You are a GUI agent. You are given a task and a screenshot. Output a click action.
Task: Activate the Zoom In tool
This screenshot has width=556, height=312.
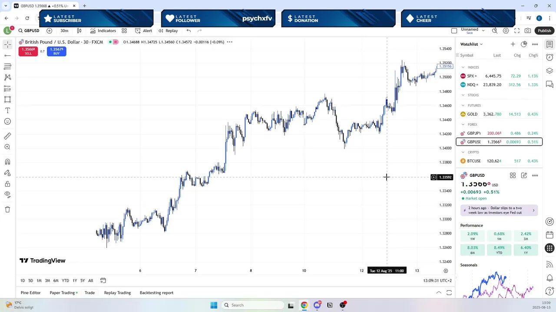(x=7, y=147)
